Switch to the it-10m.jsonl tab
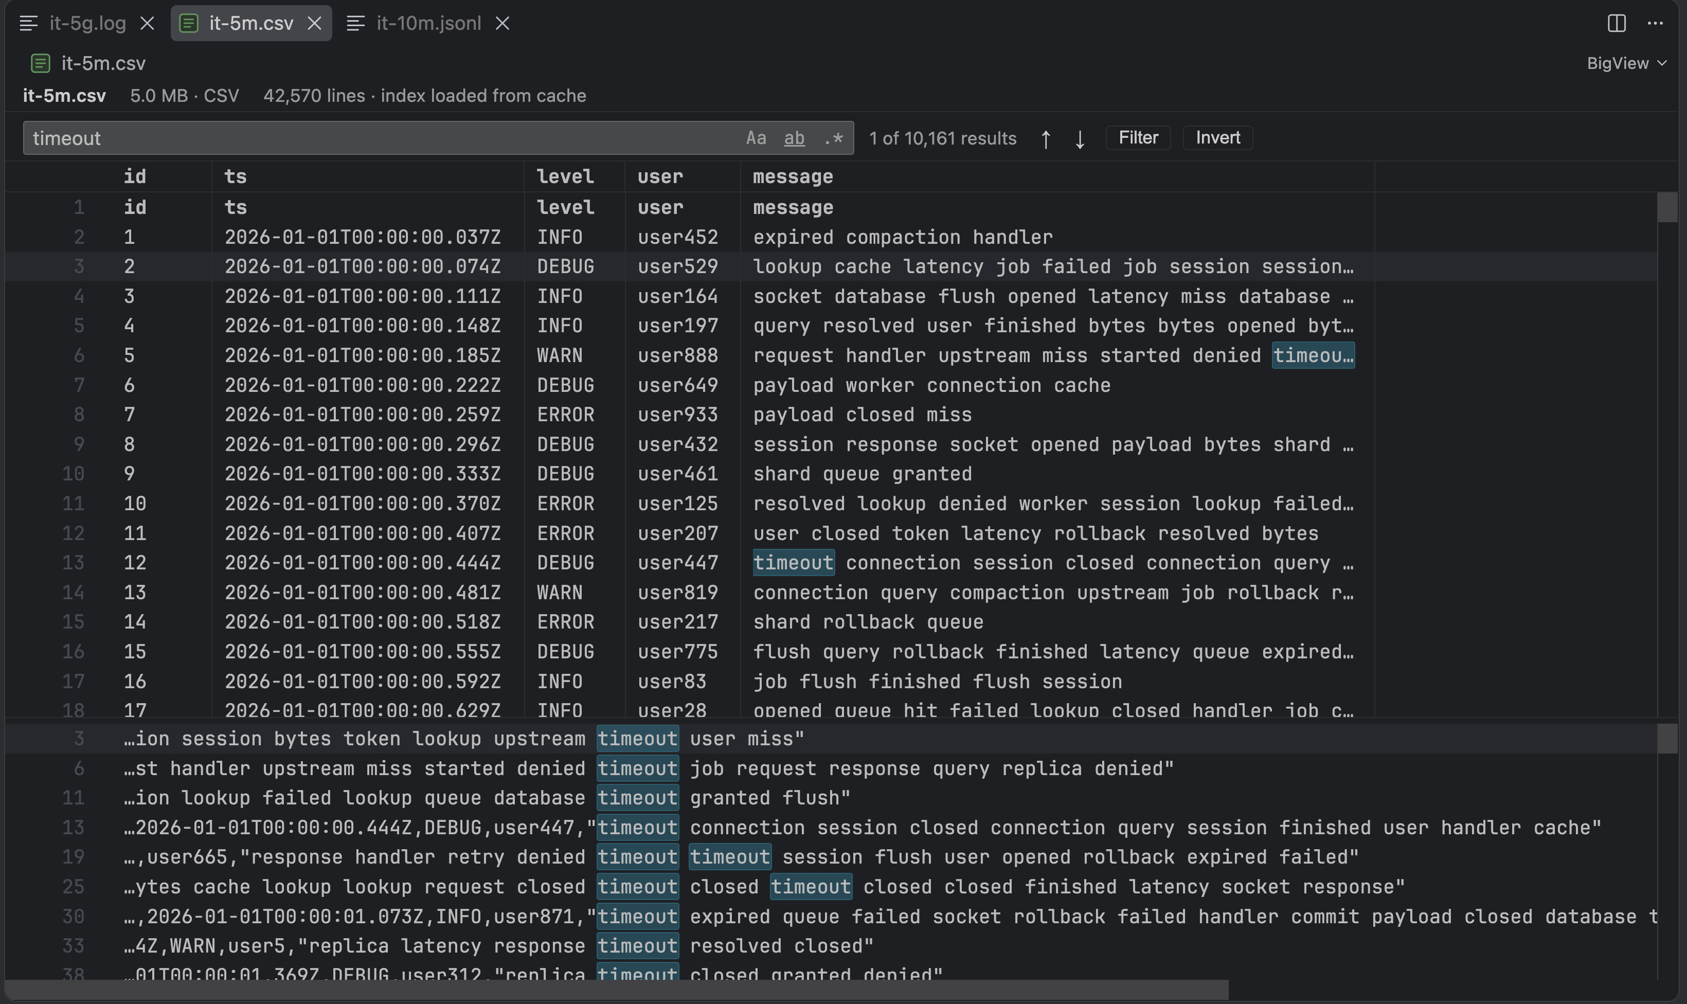This screenshot has height=1004, width=1687. coord(429,24)
